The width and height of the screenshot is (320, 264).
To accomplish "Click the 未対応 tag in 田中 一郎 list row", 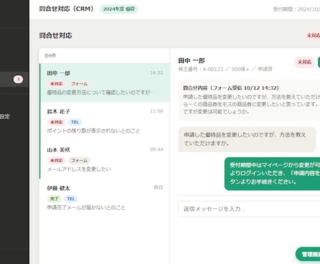I will (x=56, y=83).
